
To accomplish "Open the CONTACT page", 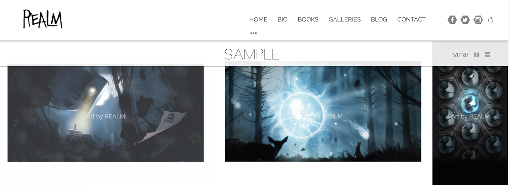I will coord(412,19).
